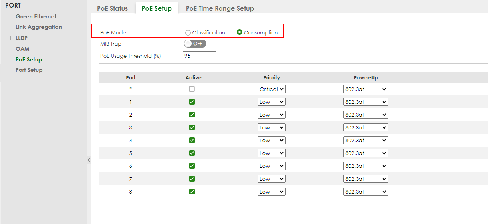Open the OAM menu item
Image resolution: width=488 pixels, height=224 pixels.
[22, 49]
